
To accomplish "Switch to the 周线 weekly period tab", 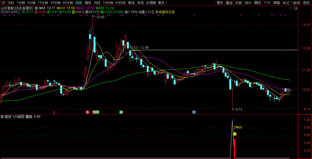I will (88, 3).
